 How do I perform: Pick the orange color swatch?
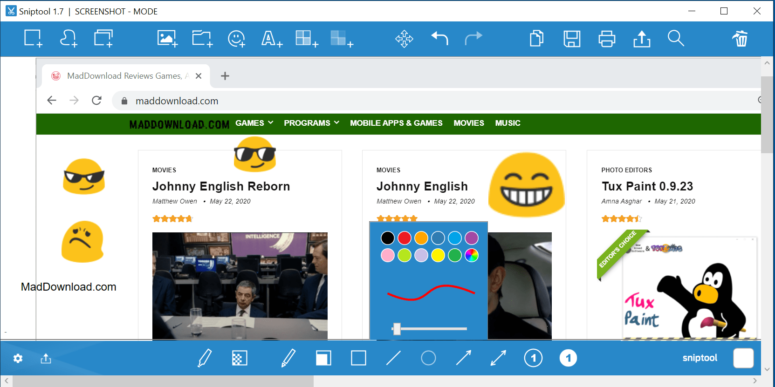point(421,238)
